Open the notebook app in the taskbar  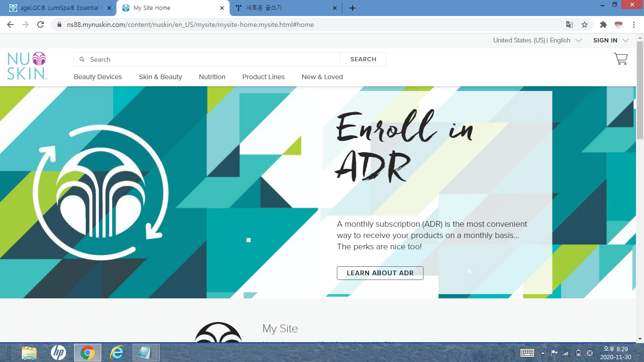[x=145, y=353]
